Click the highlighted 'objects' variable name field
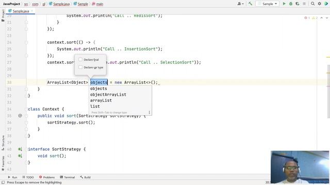 tap(99, 82)
